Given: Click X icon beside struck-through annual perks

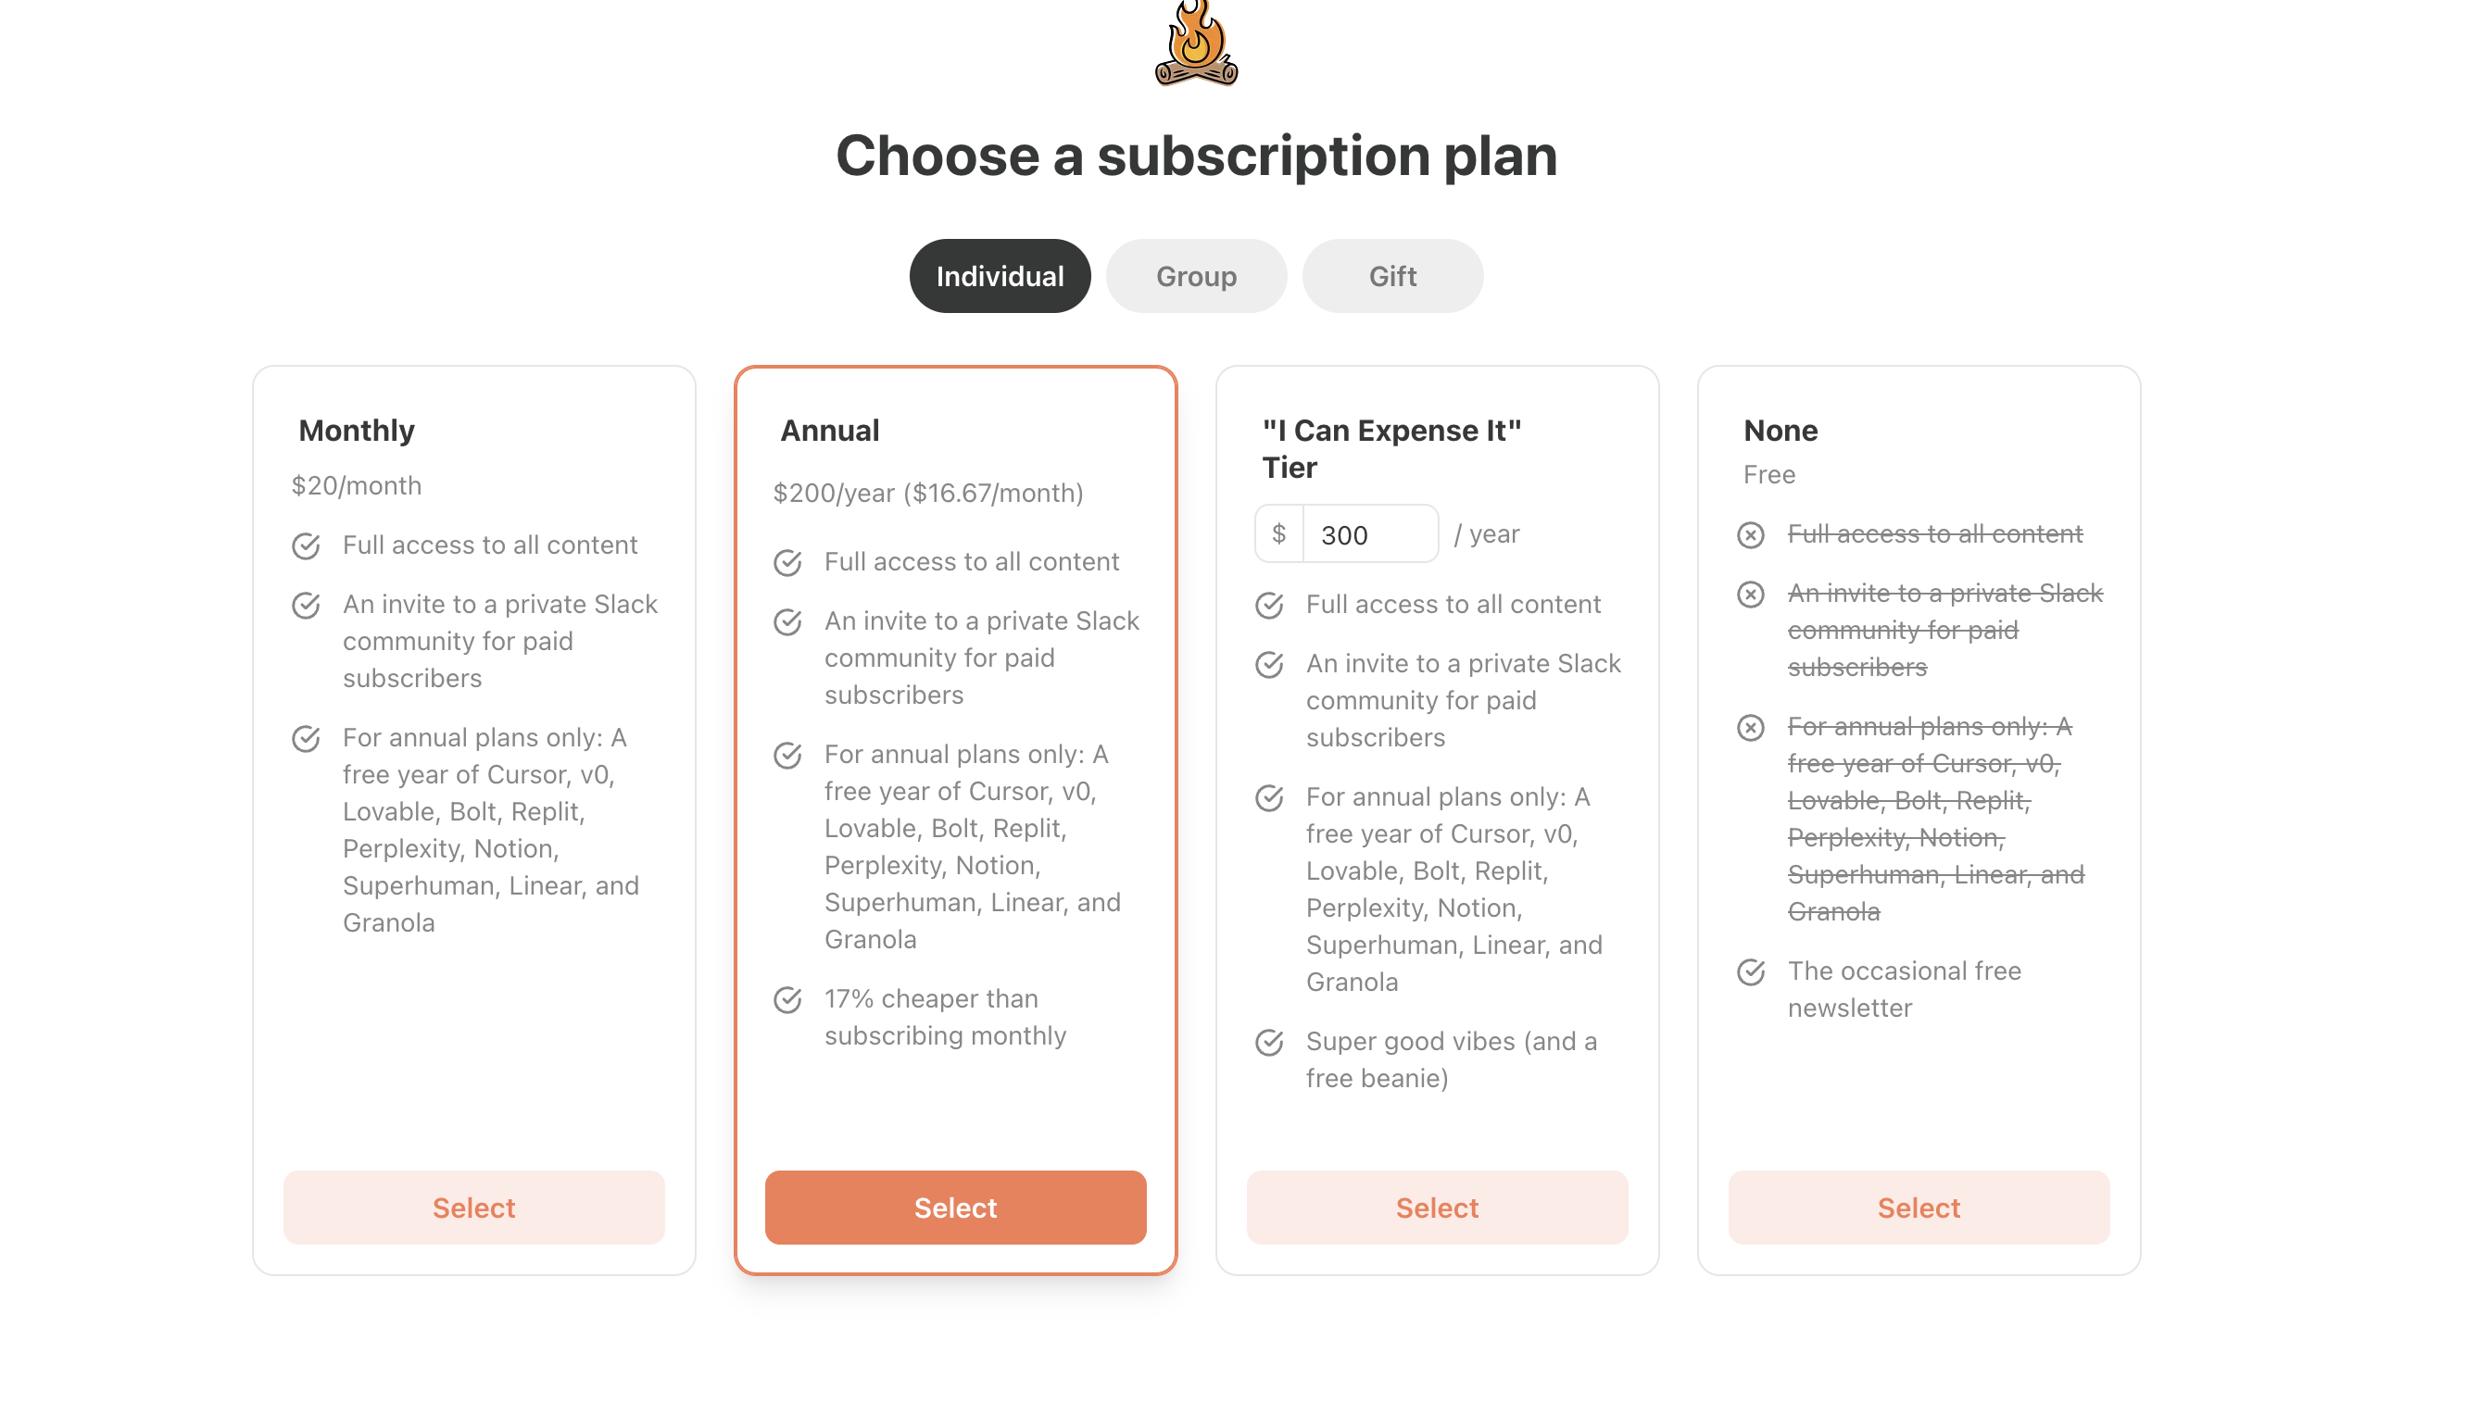Looking at the screenshot, I should [x=1750, y=728].
